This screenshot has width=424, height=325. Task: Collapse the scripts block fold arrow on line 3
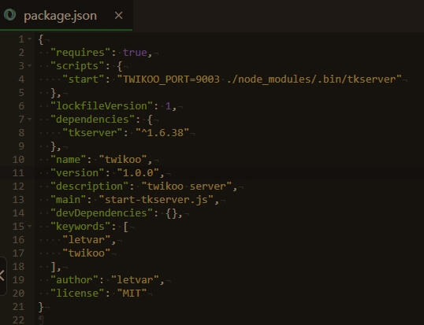point(29,66)
